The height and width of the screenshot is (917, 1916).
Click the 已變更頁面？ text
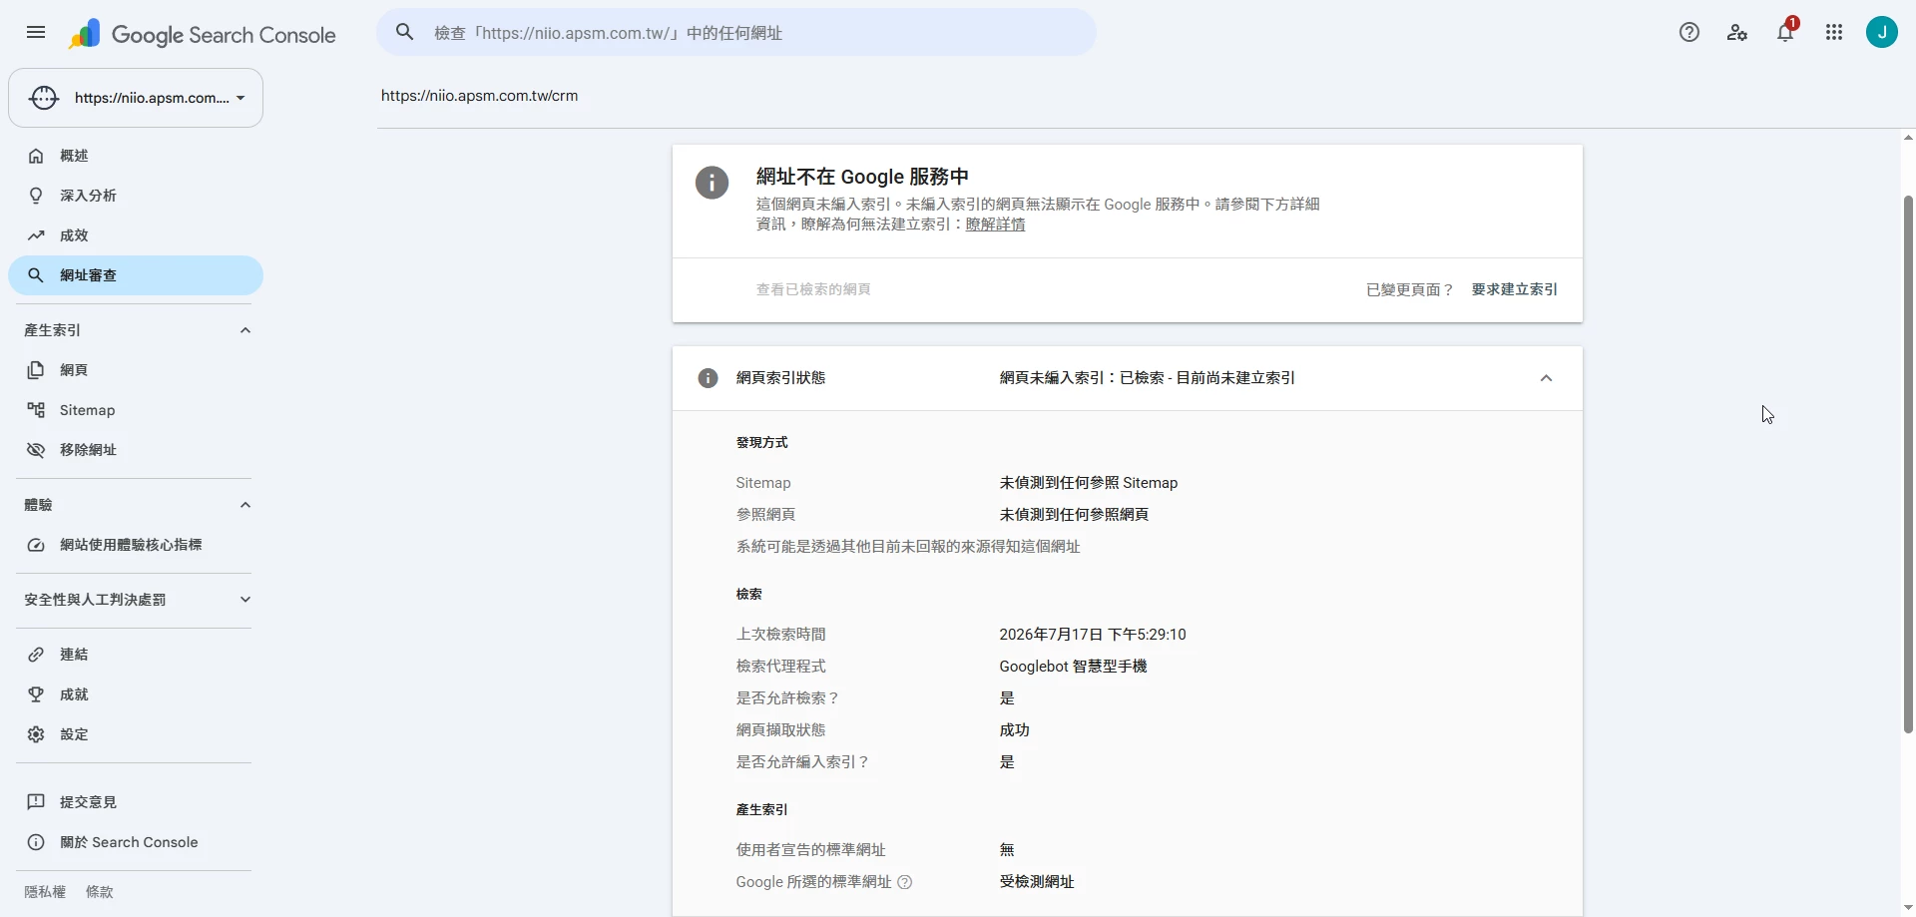[x=1410, y=289]
